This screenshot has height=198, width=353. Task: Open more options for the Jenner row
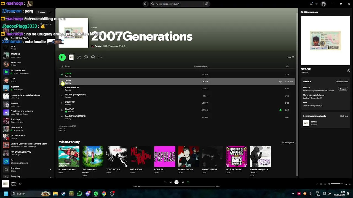[x=292, y=82]
